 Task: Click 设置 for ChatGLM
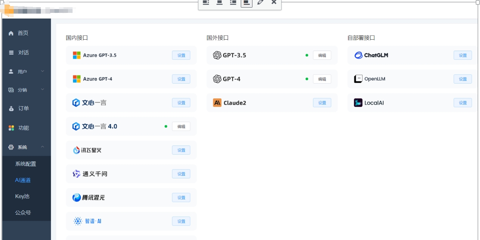point(463,55)
